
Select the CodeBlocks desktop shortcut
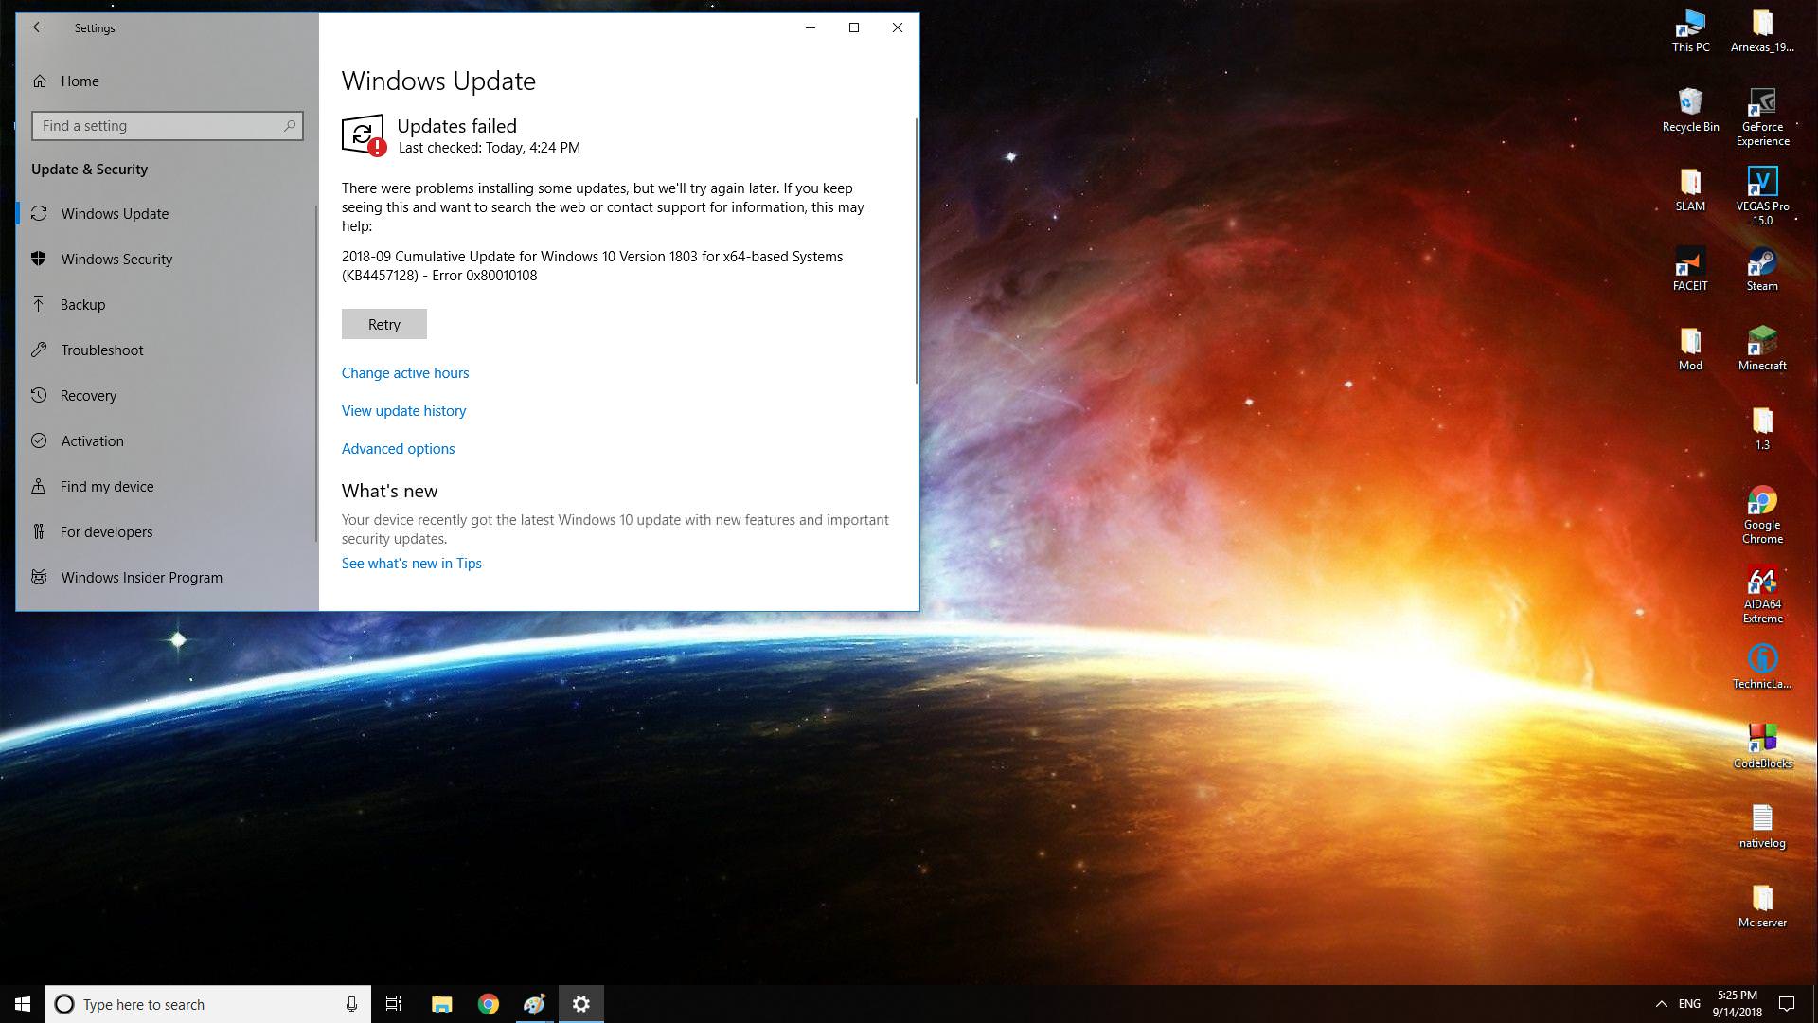click(1762, 746)
